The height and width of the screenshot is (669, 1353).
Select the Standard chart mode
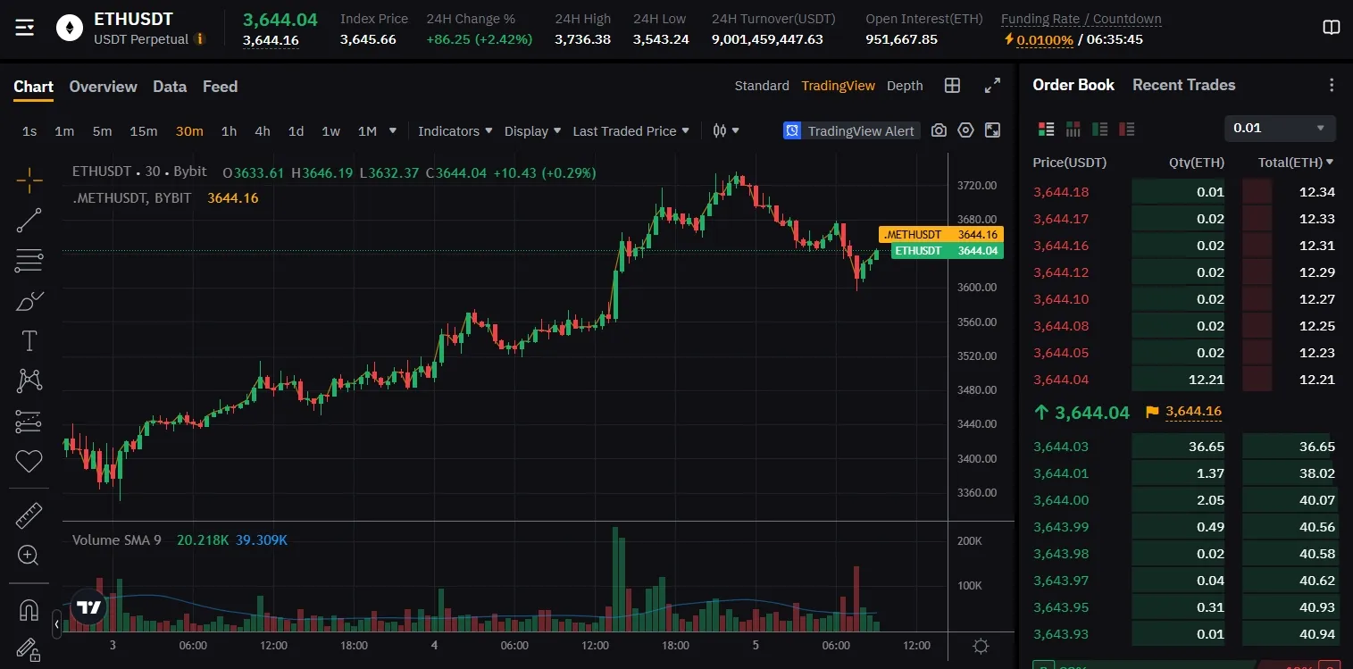[762, 86]
